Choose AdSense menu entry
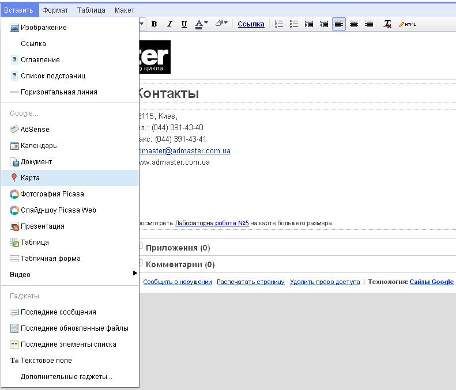The height and width of the screenshot is (390, 456). pyautogui.click(x=70, y=129)
